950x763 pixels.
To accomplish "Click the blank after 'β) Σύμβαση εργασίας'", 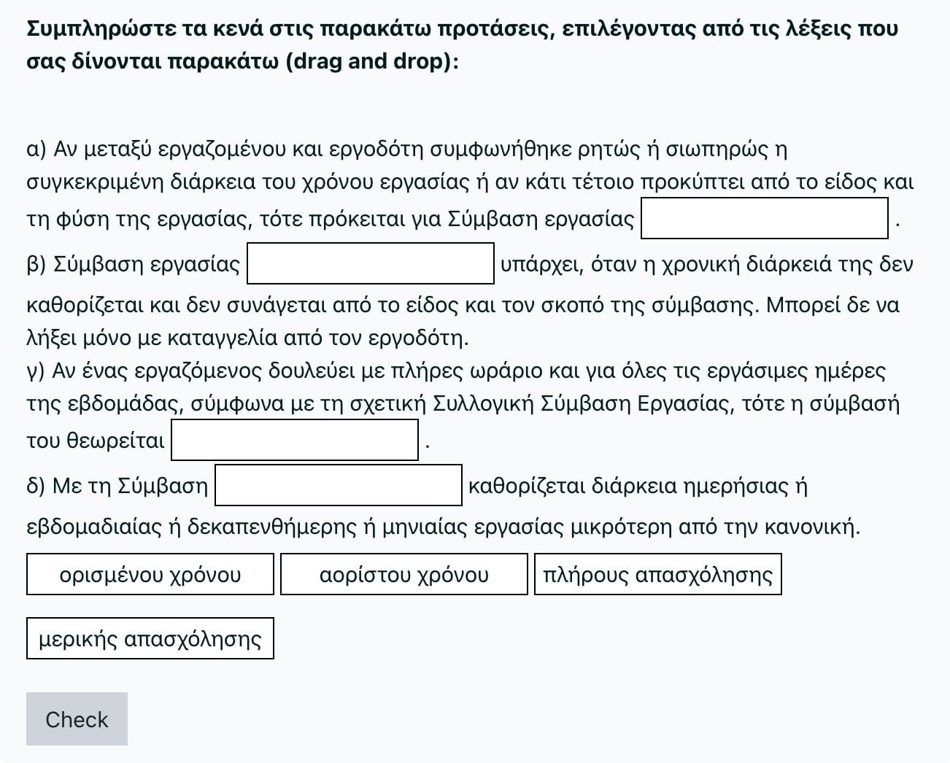I will 371,263.
